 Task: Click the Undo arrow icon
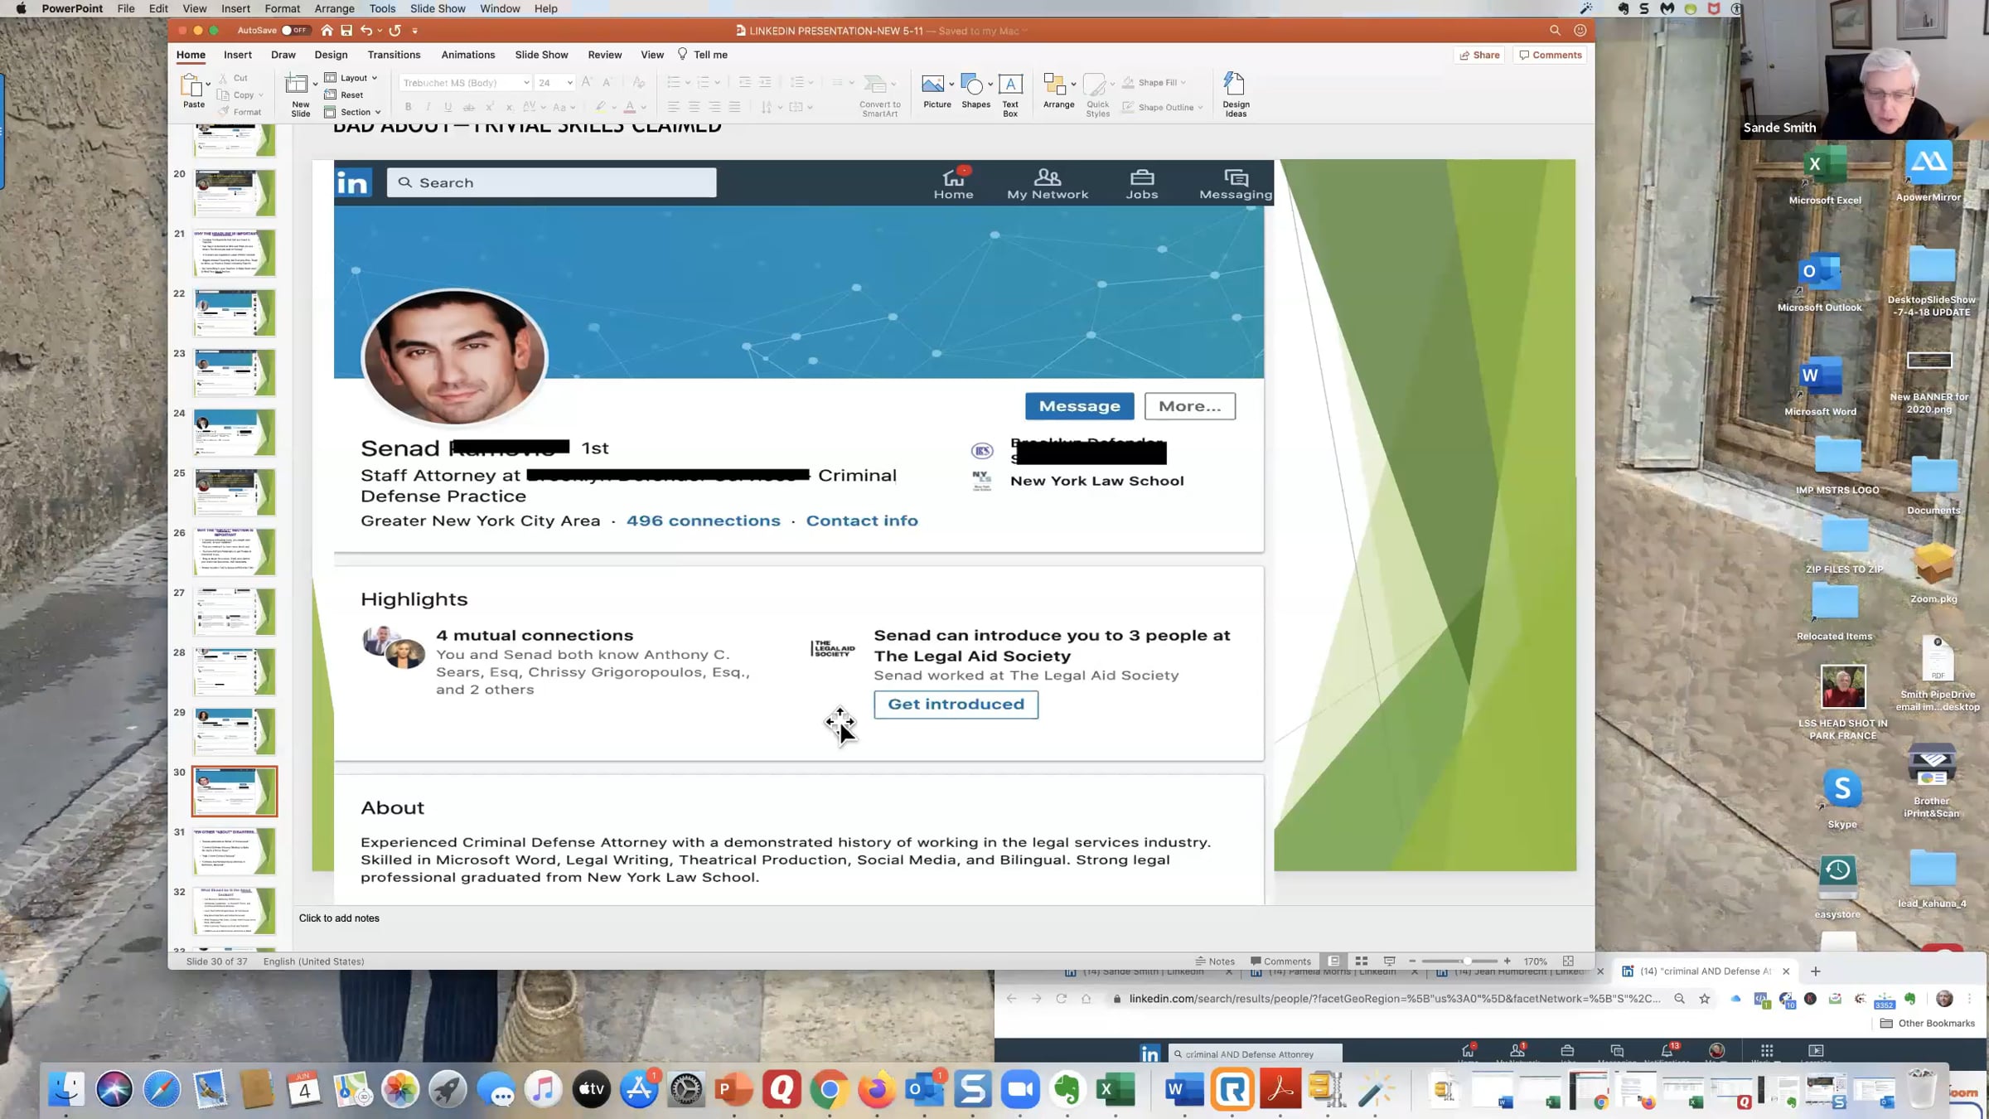[365, 31]
